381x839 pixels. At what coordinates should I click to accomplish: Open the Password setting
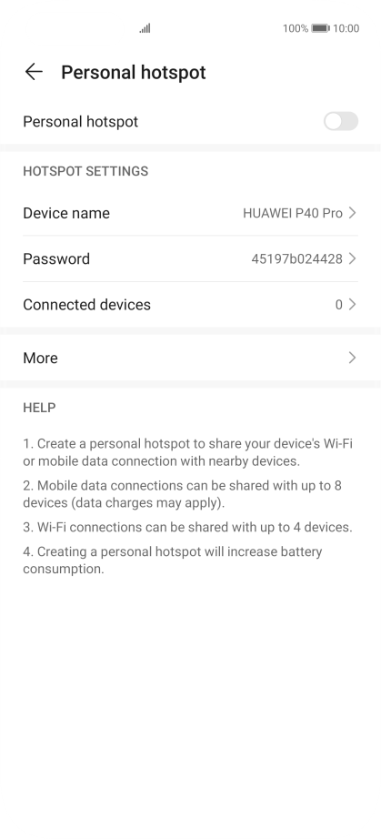(x=190, y=259)
